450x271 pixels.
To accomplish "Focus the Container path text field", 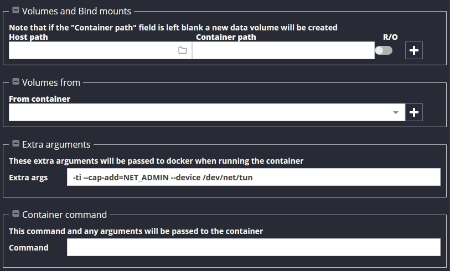I will click(283, 50).
